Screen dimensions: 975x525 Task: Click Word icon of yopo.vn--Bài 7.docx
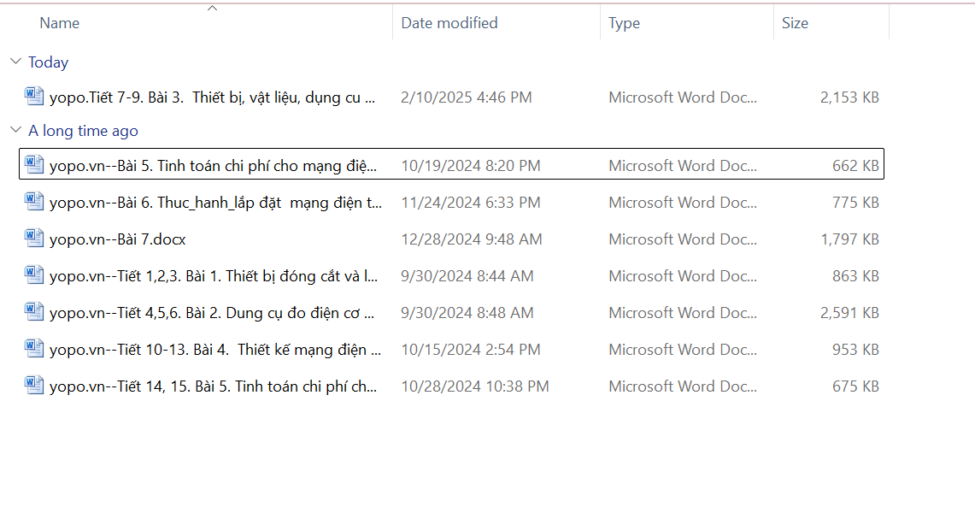click(34, 239)
